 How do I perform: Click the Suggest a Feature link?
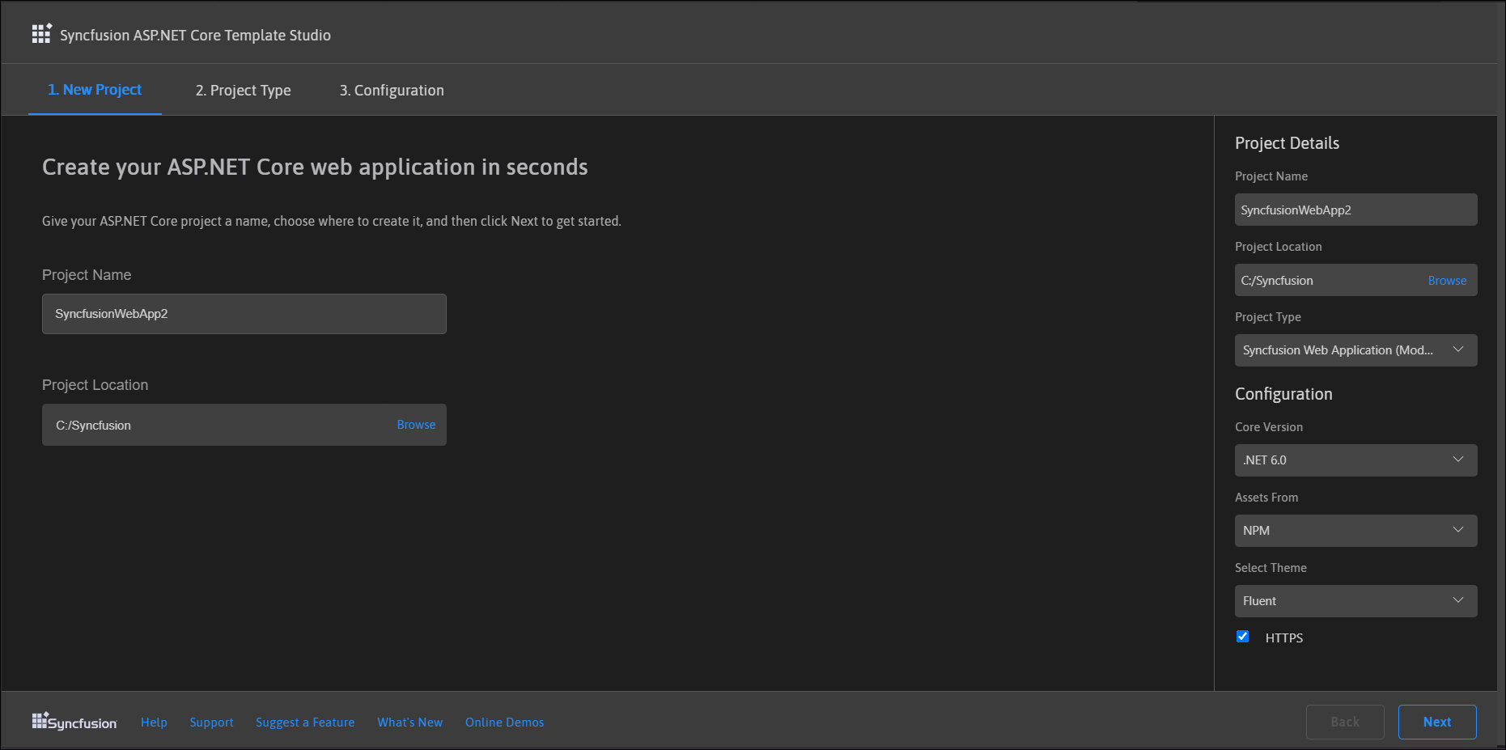[305, 722]
